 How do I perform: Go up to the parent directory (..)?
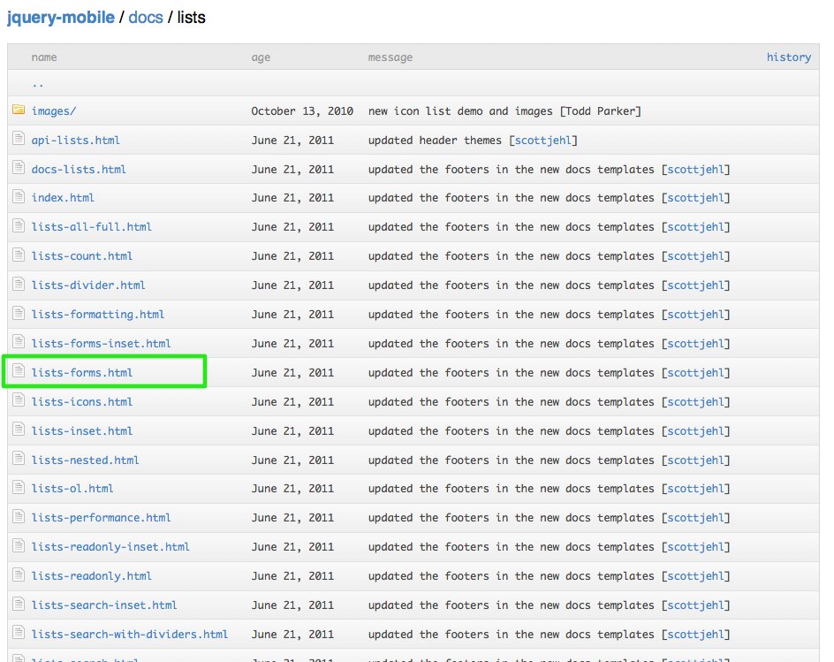coord(38,84)
